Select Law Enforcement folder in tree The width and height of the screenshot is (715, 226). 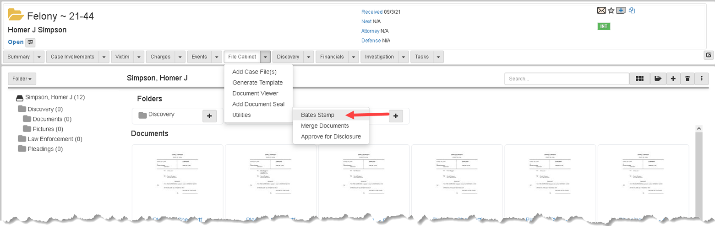point(55,139)
